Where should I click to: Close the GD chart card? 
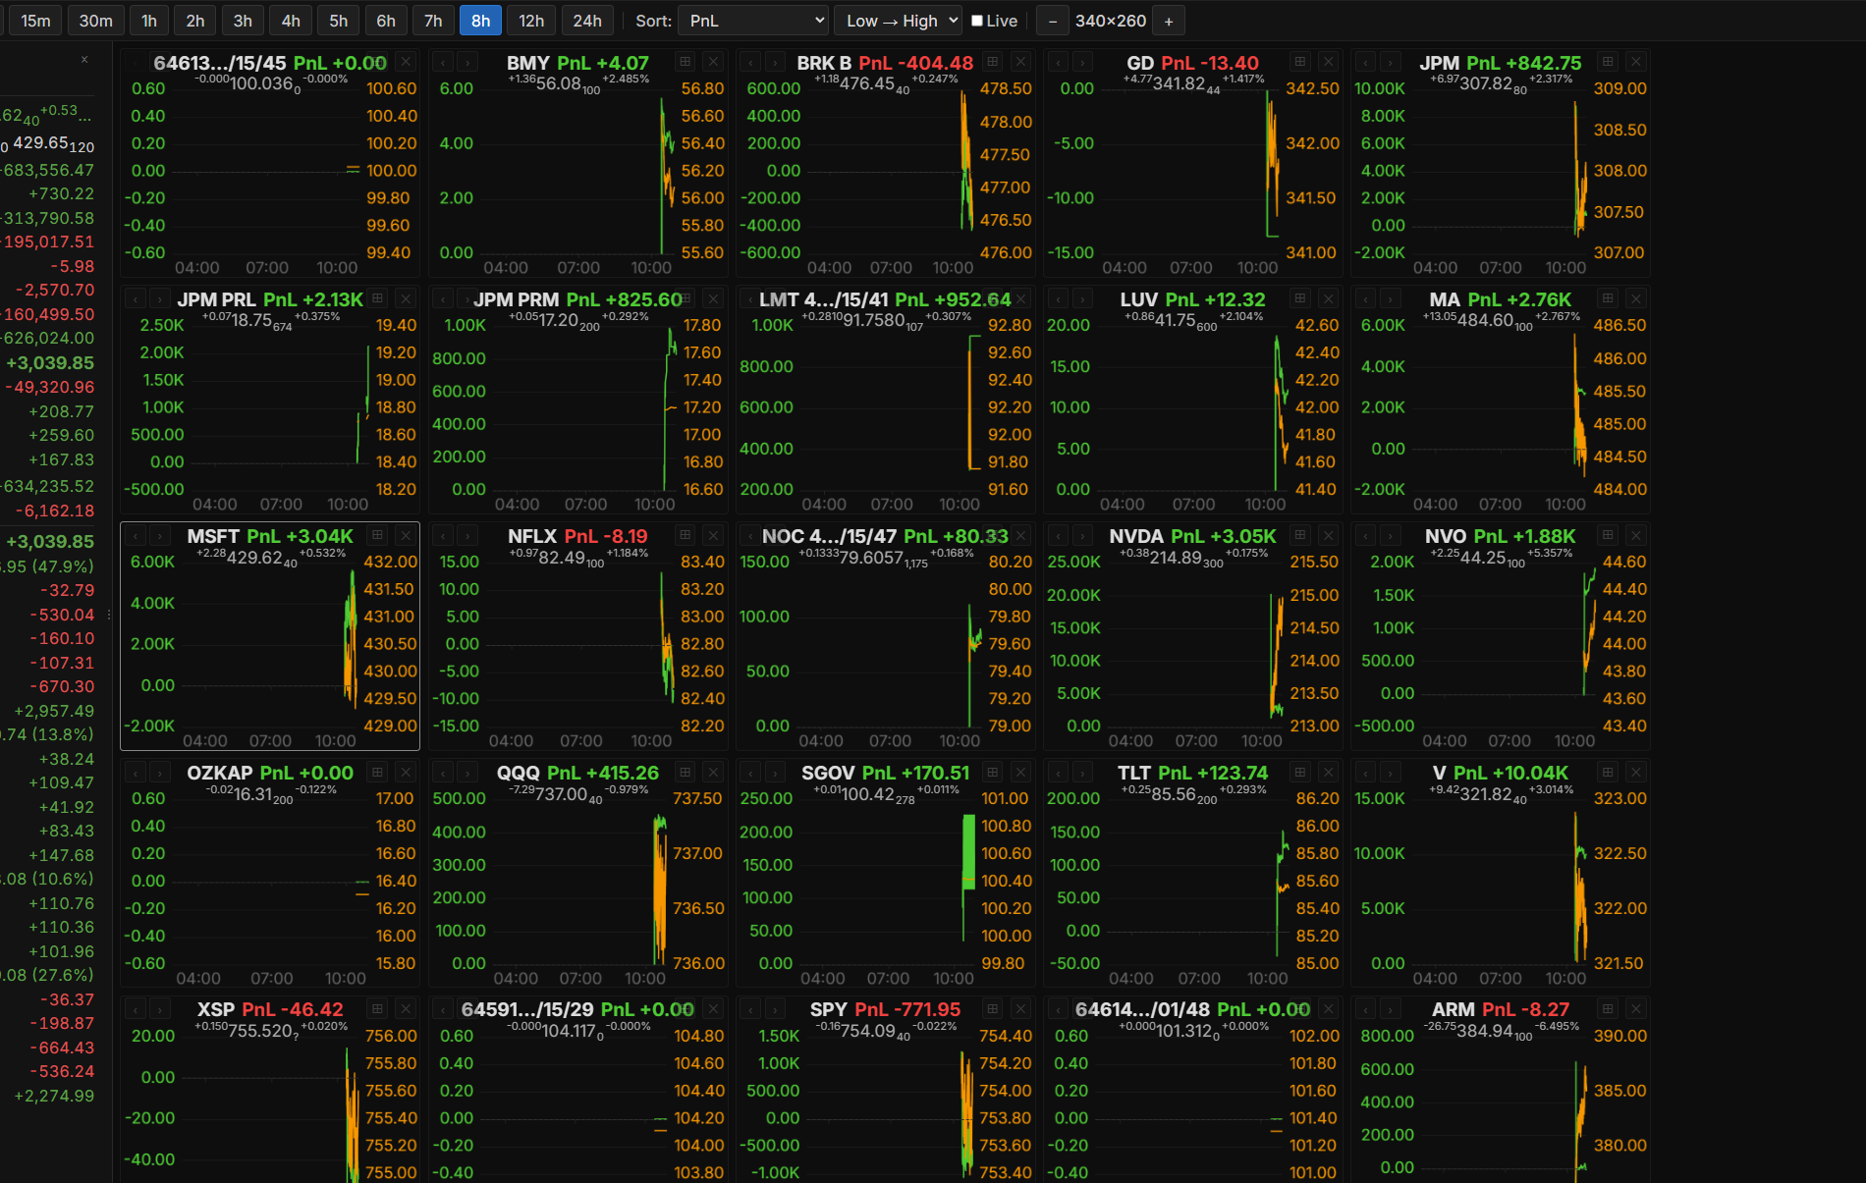[1329, 62]
